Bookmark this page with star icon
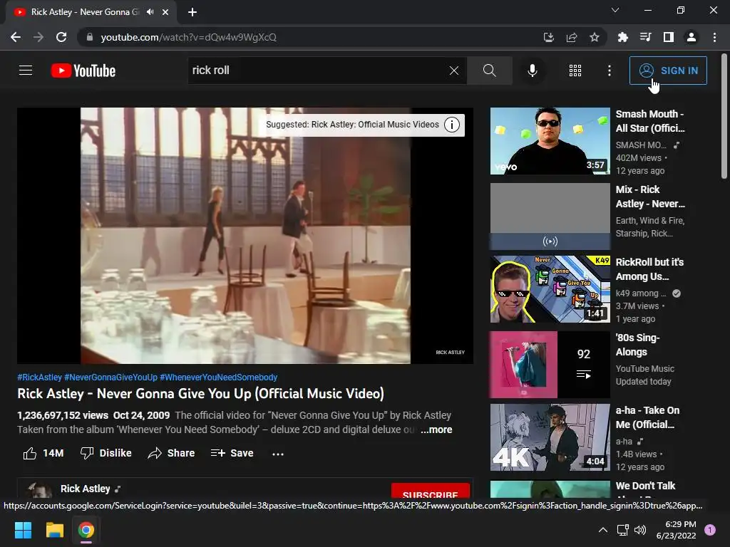 click(x=595, y=37)
